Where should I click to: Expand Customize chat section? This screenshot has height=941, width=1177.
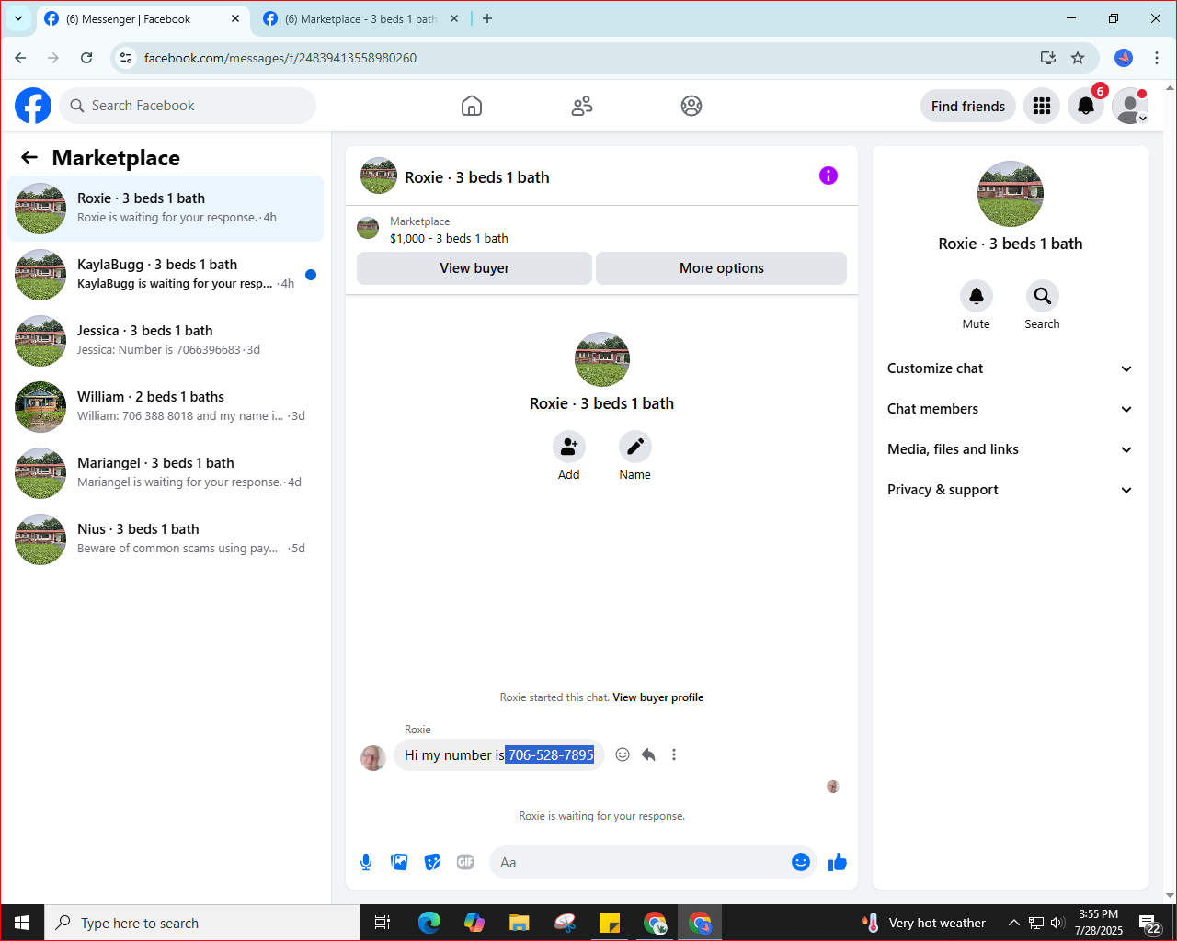point(1010,368)
